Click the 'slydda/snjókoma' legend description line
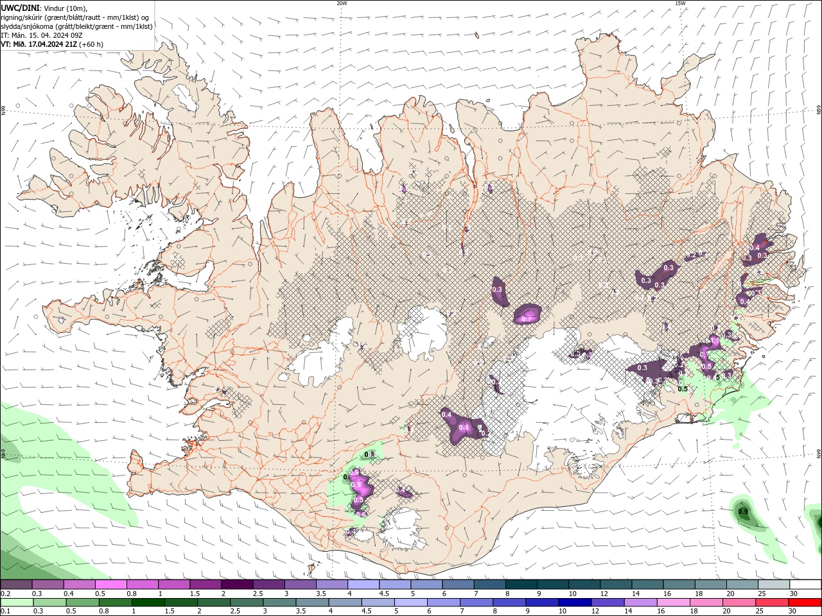The width and height of the screenshot is (822, 616). click(76, 26)
